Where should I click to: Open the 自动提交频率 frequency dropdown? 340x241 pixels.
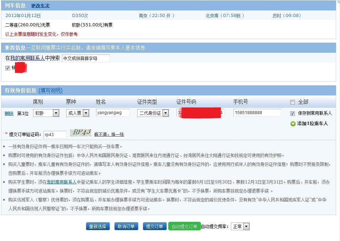click(x=240, y=226)
